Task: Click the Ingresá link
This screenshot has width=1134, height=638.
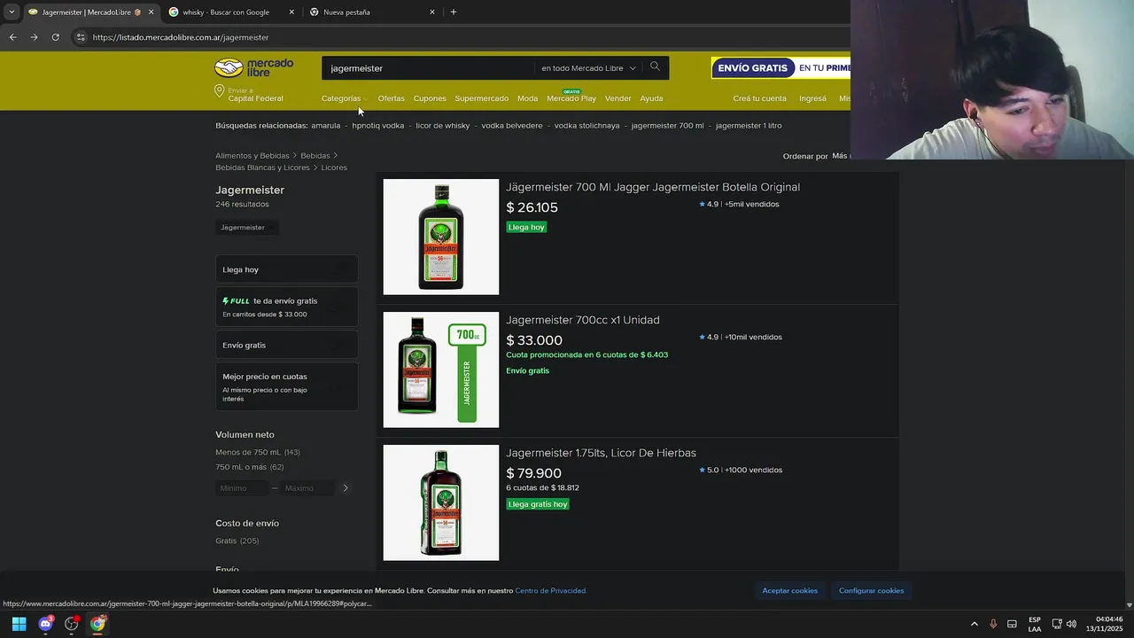Action: (812, 98)
